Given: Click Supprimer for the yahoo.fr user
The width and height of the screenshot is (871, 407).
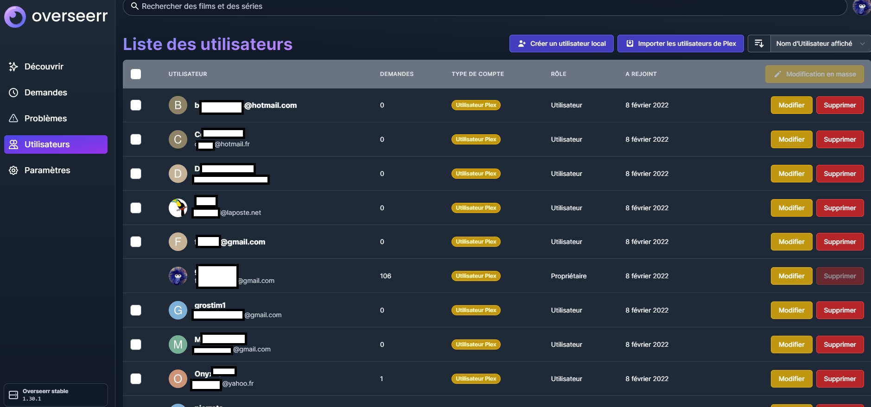Looking at the screenshot, I should click(x=839, y=379).
